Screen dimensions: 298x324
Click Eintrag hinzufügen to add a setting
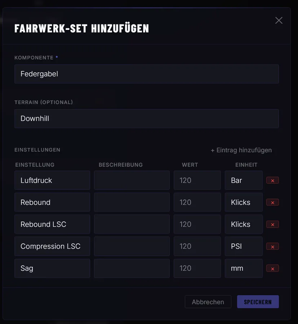click(x=241, y=150)
